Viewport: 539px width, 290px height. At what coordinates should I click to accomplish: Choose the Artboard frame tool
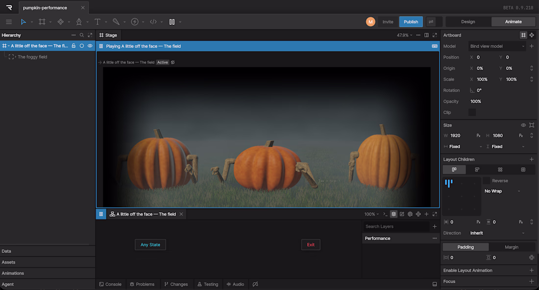[42, 22]
